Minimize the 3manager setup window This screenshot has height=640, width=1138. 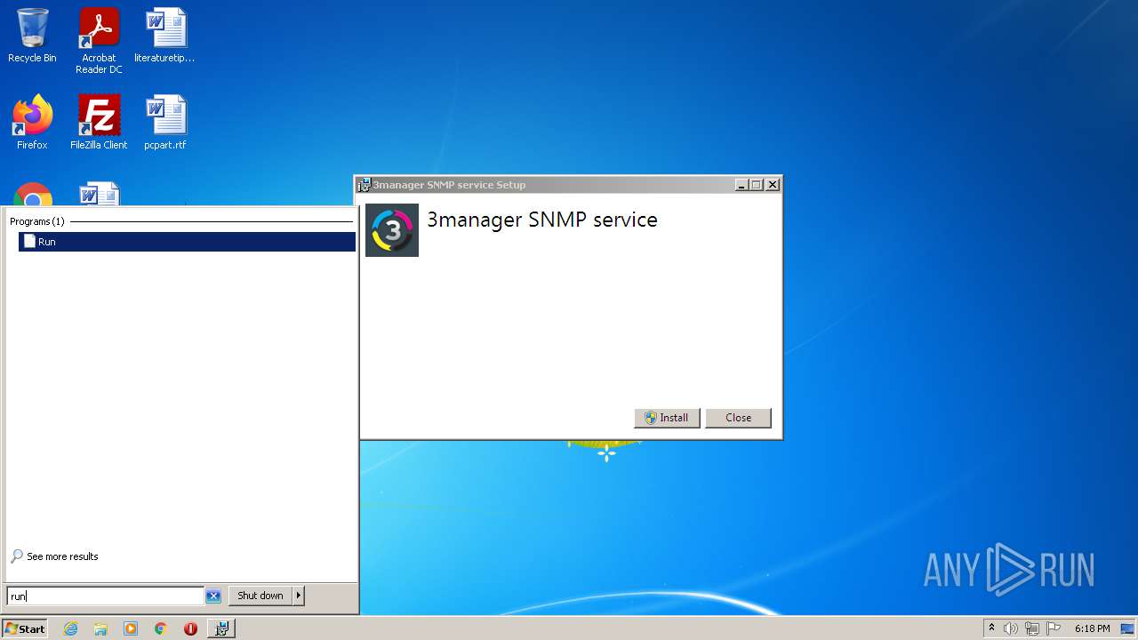coord(741,185)
